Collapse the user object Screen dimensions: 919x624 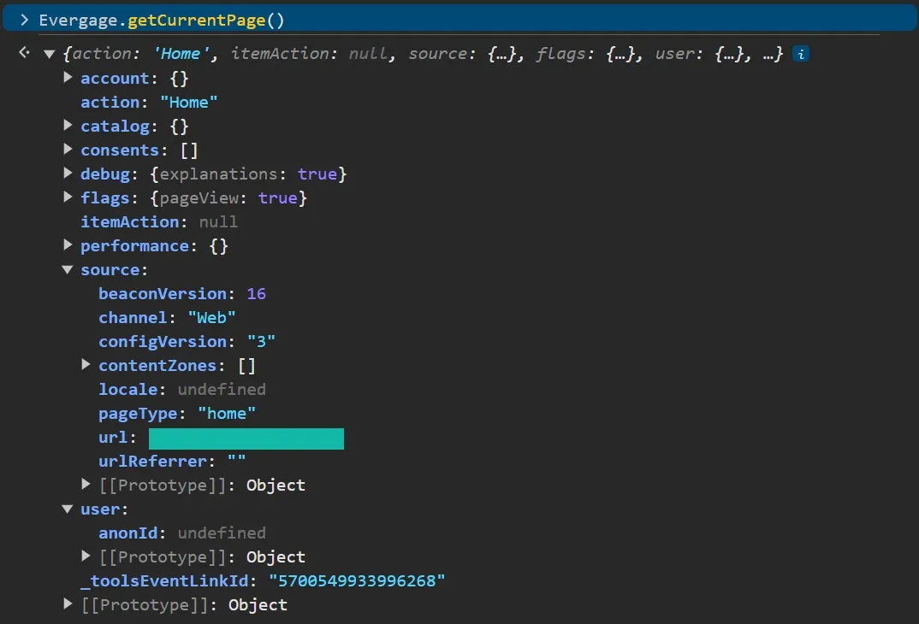tap(68, 509)
